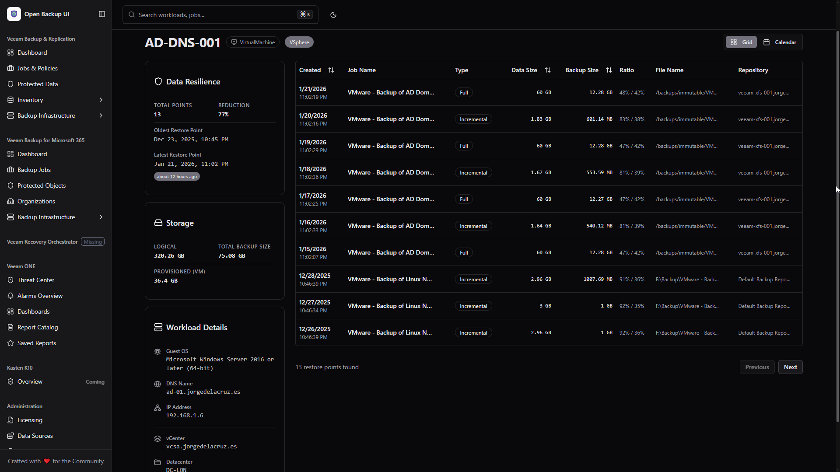Image resolution: width=840 pixels, height=472 pixels.
Task: Select Protected Data in the sidebar
Action: 38,84
